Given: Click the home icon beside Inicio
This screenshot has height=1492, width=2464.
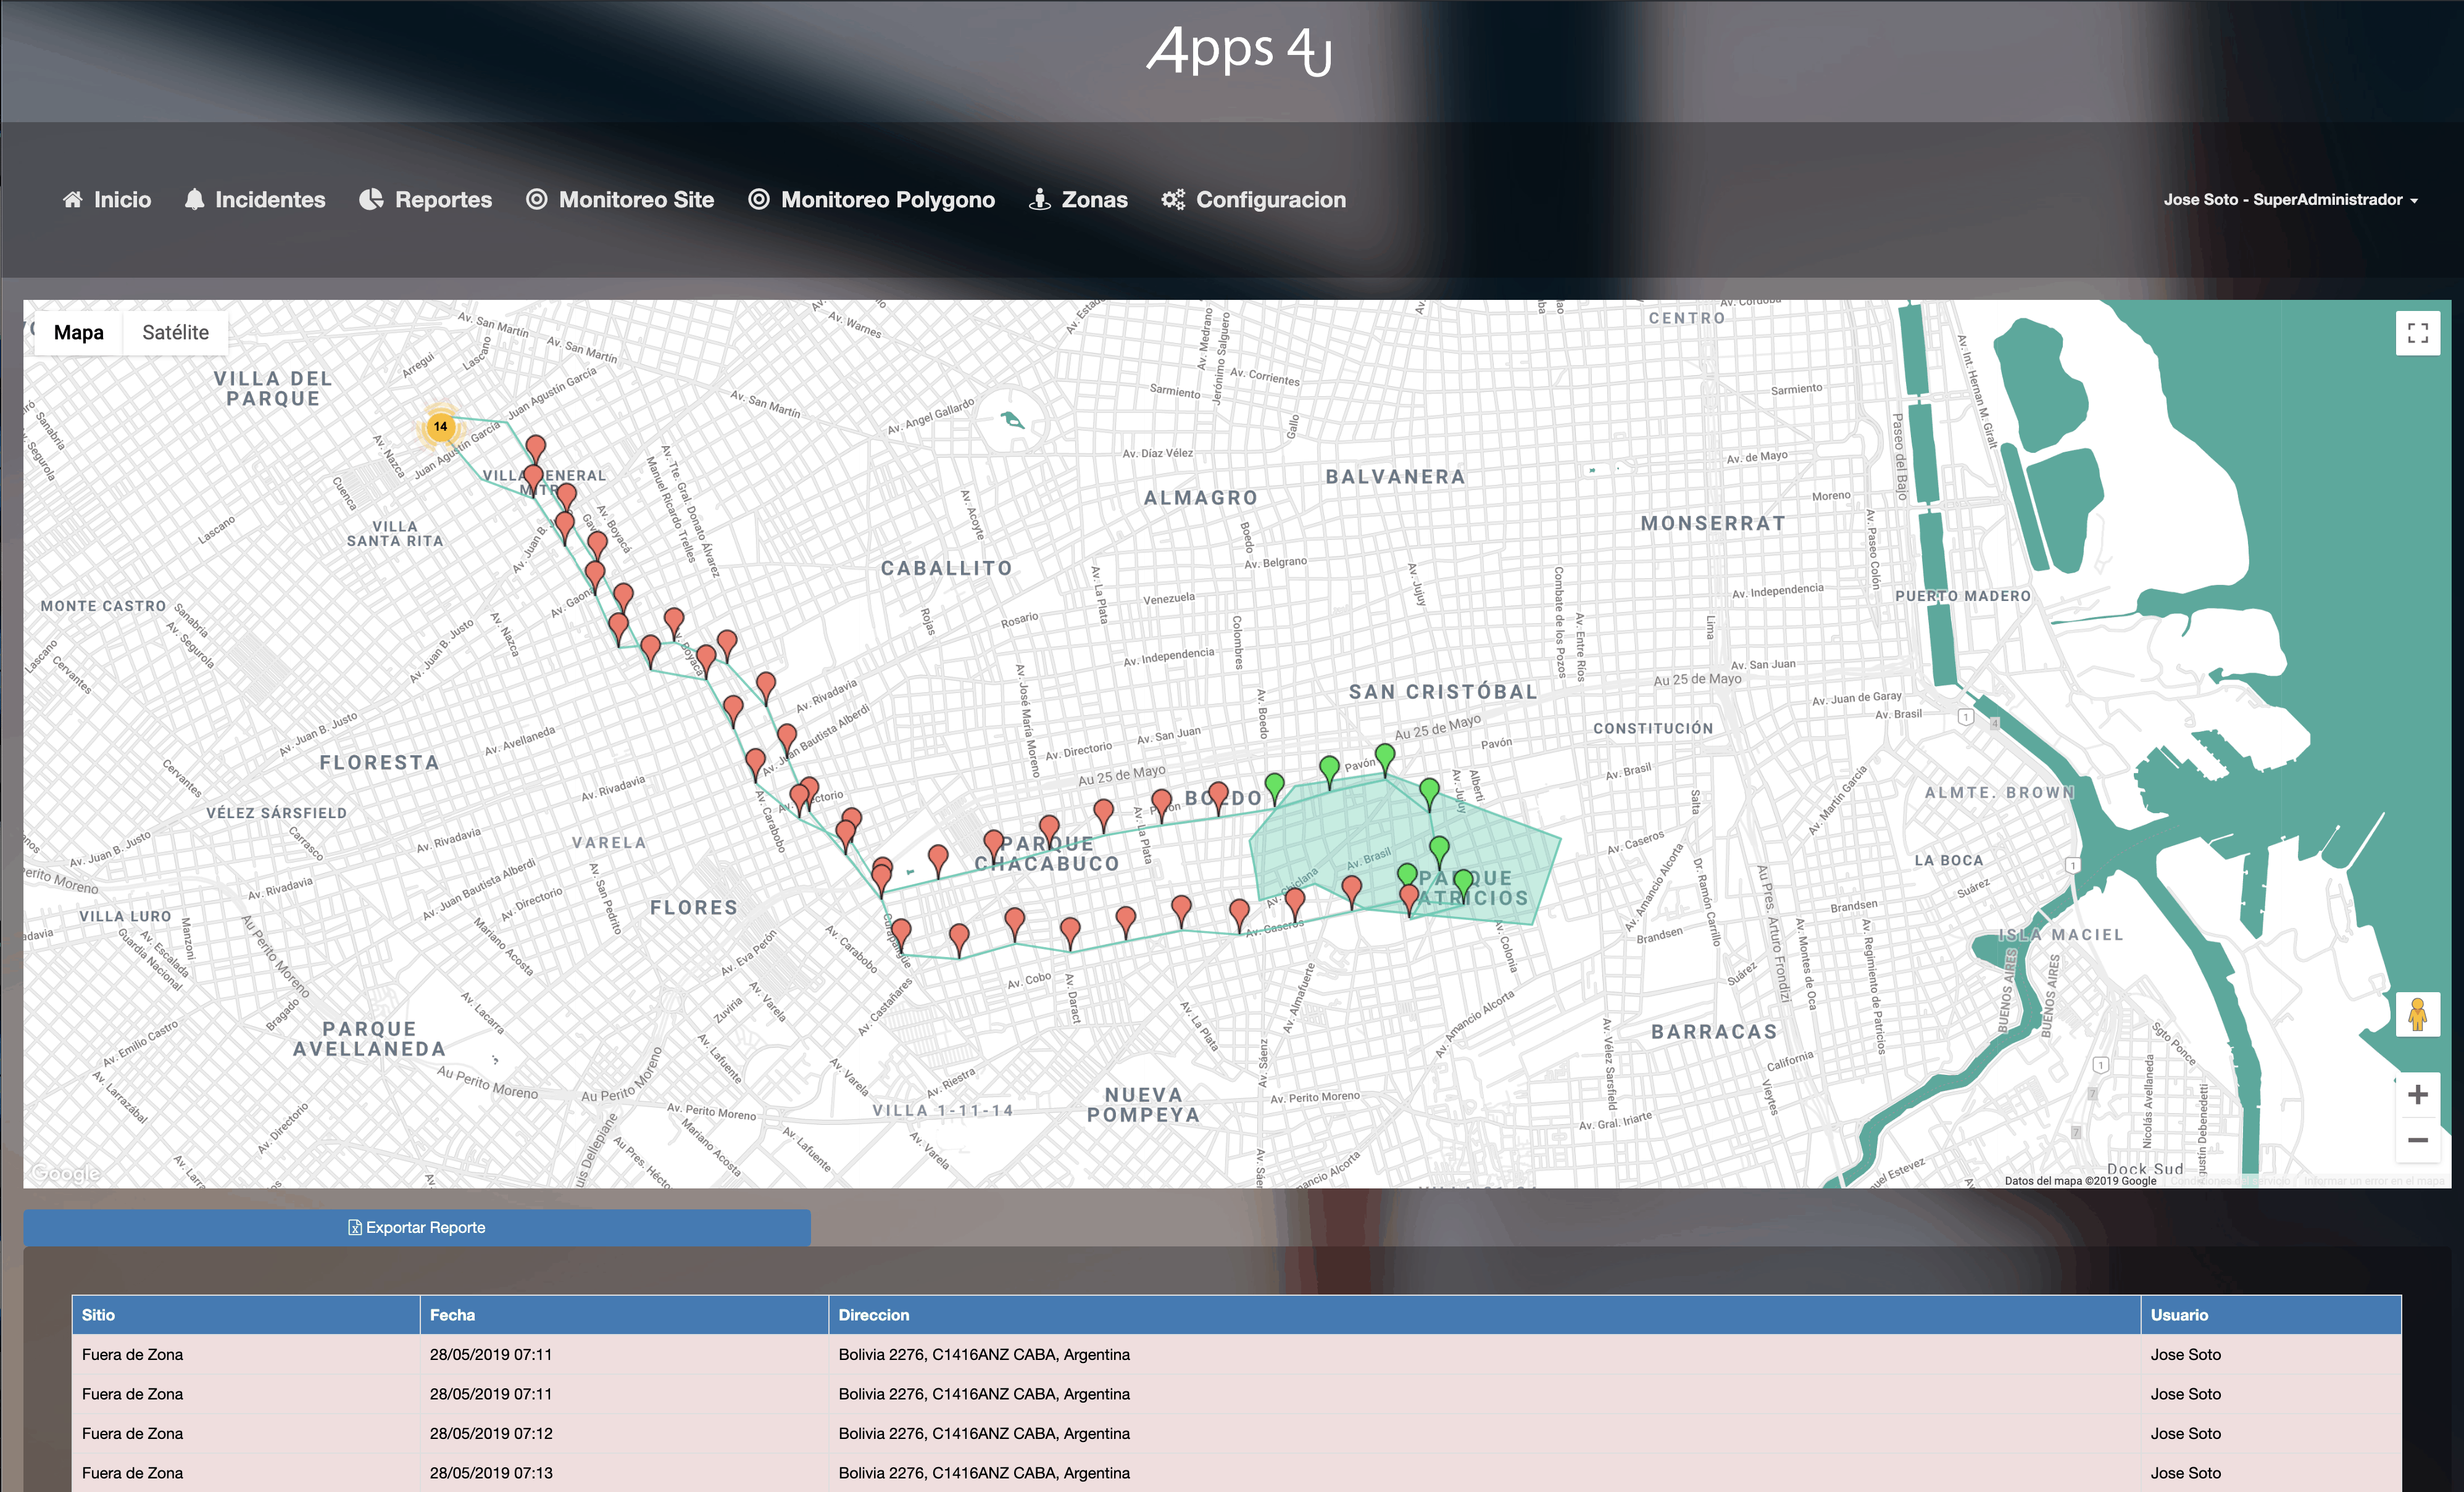Looking at the screenshot, I should pyautogui.click(x=72, y=199).
